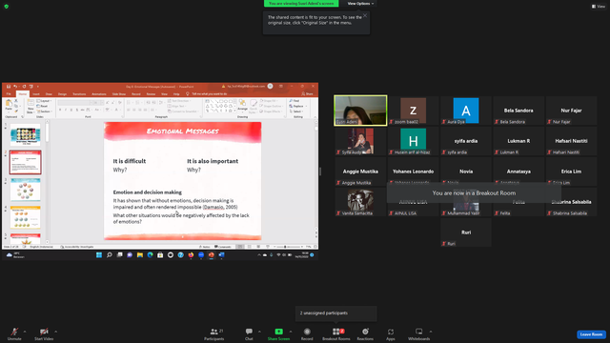Expand chat options arrow beside Chat
Viewport: 610px width, 343px height.
[259, 332]
